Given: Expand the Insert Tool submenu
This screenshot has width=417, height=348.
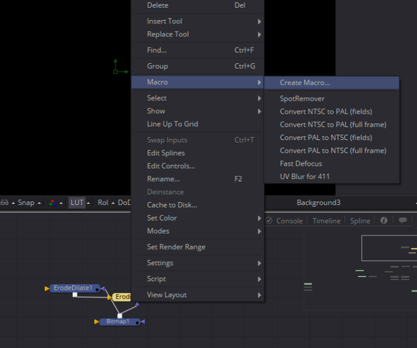Looking at the screenshot, I should point(198,21).
